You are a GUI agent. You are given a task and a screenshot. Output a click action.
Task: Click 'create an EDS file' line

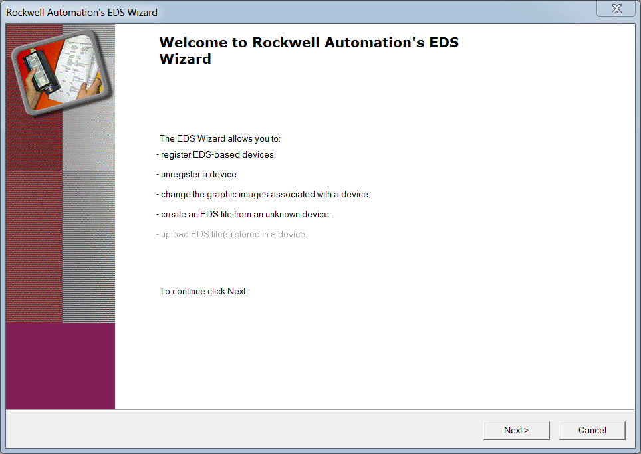coord(245,215)
